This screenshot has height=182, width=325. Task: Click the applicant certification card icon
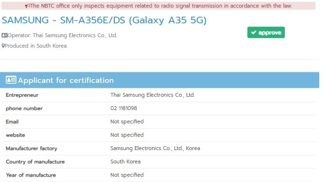pyautogui.click(x=11, y=80)
